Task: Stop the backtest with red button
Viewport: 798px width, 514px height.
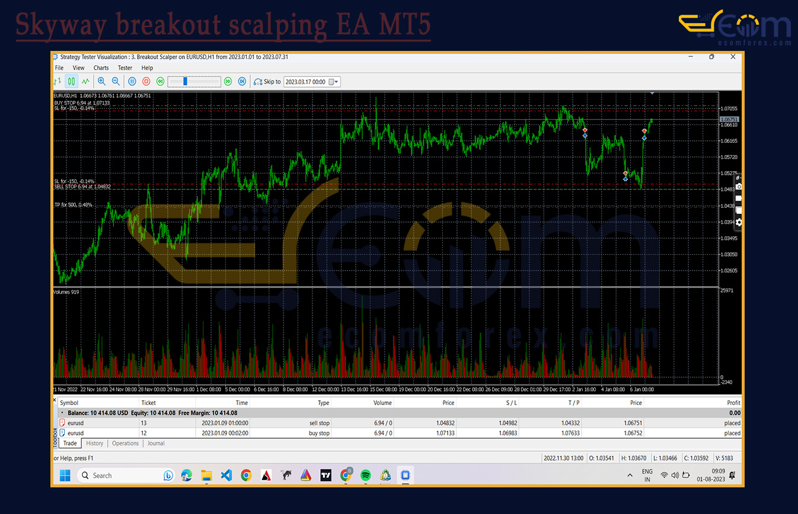Action: point(146,82)
